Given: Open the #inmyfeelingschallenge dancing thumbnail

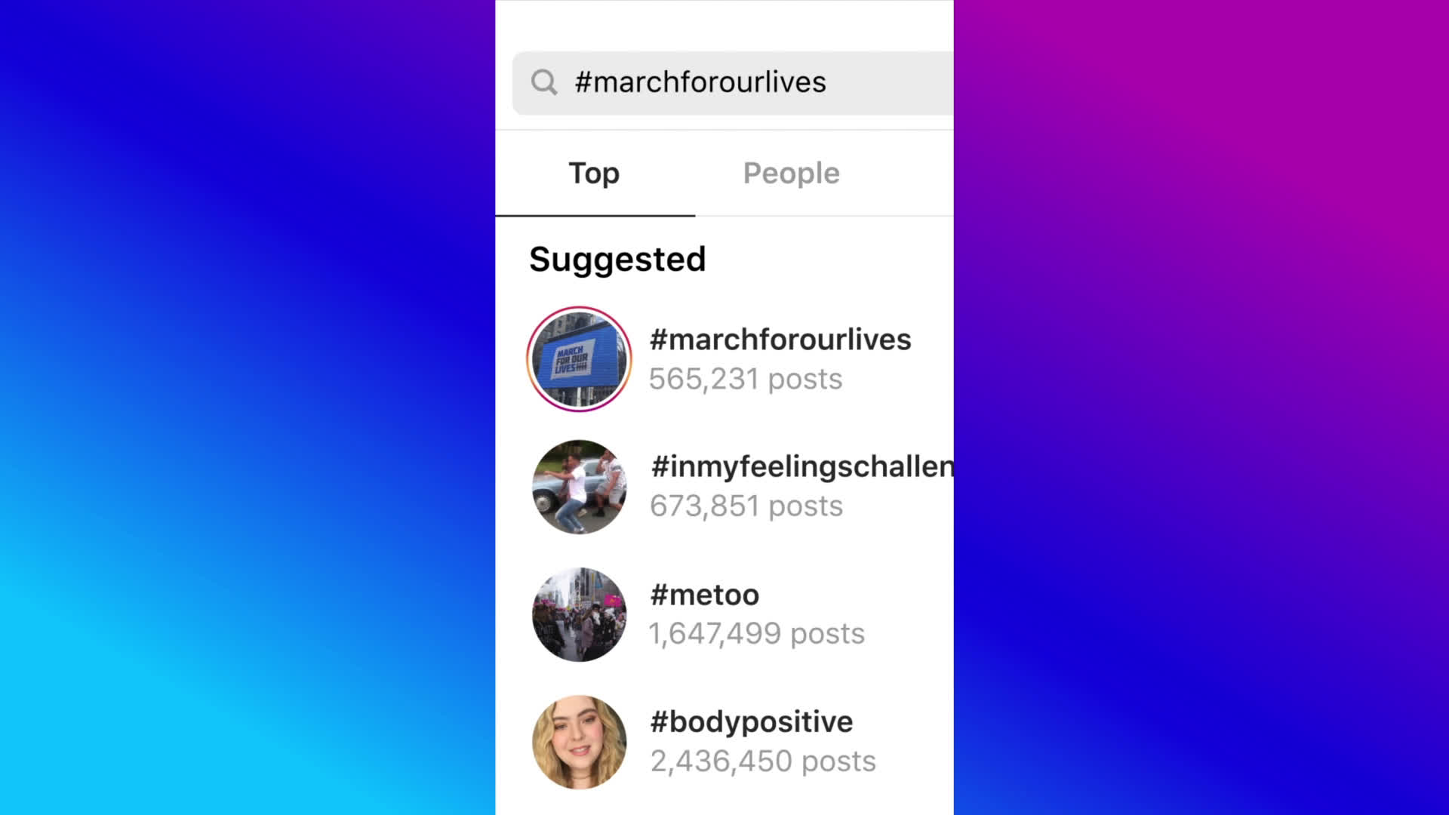Looking at the screenshot, I should coord(579,487).
